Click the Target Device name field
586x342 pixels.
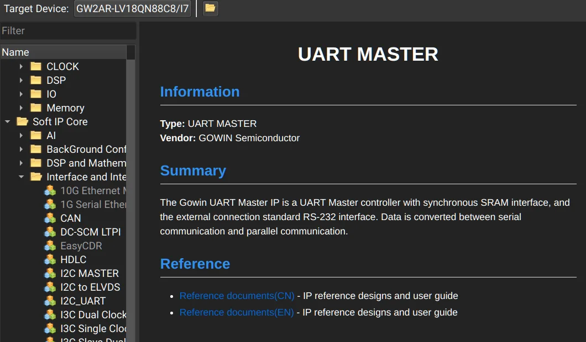pyautogui.click(x=133, y=8)
